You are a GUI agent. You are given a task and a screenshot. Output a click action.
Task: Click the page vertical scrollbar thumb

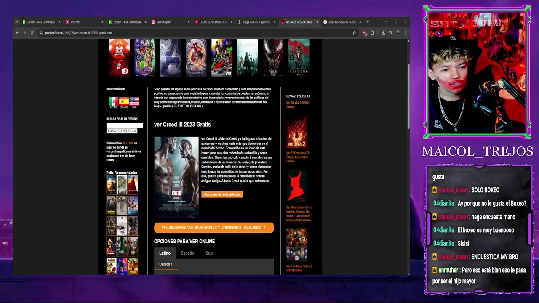tap(408, 96)
